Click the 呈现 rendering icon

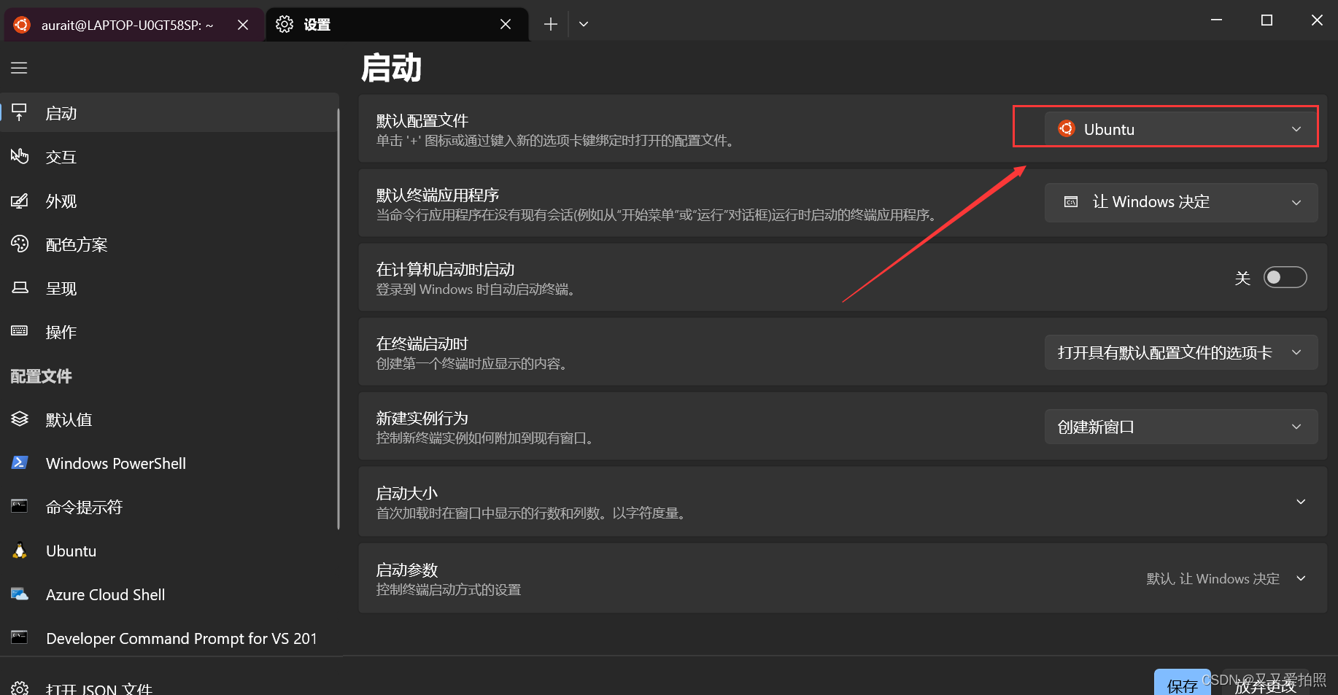coord(20,288)
